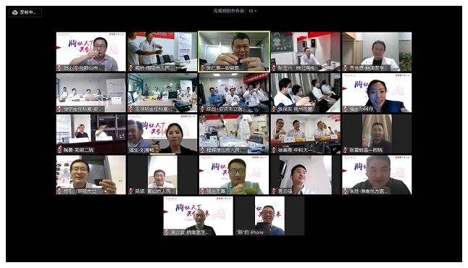The image size is (468, 268).
Task: Select the 强生-刘清畅 participant video tile
Action: pyautogui.click(x=162, y=134)
